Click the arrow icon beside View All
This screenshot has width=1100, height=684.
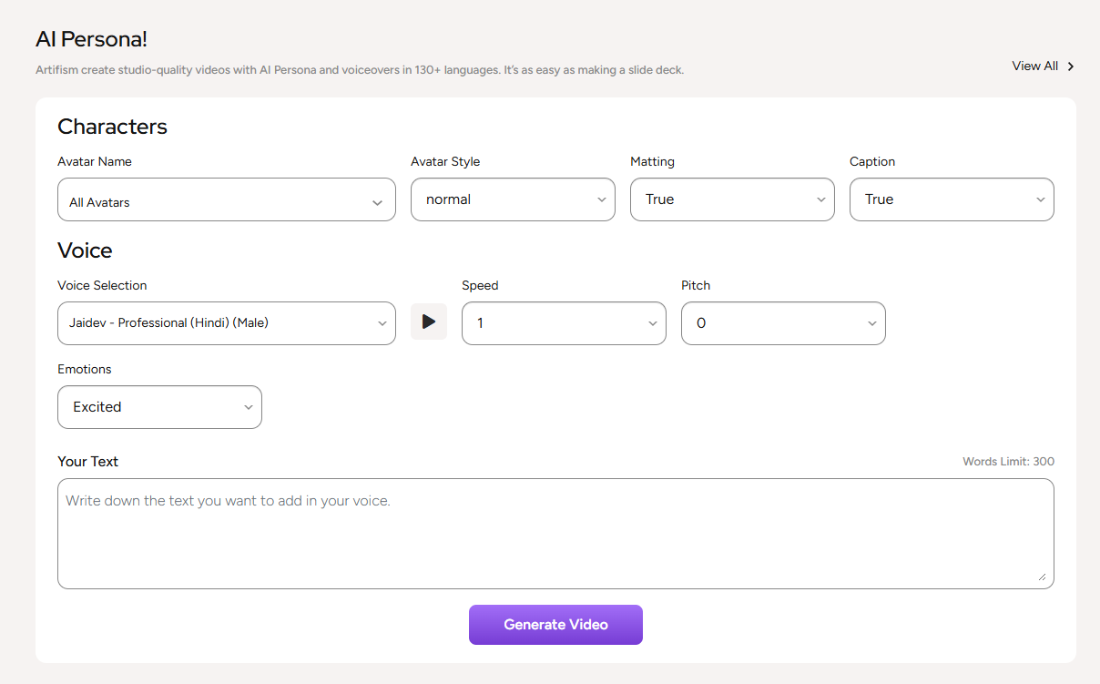click(x=1071, y=66)
